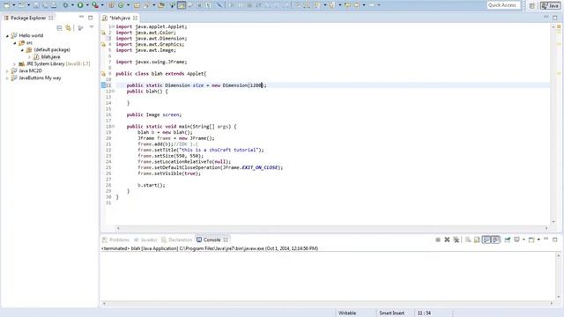Toggle Mark Occurrences highlighted toolbar button
The height and width of the screenshot is (317, 564).
[182, 5]
